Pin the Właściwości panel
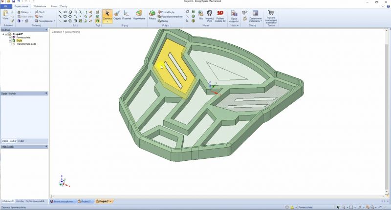The width and height of the screenshot is (391, 210). pos(46,147)
